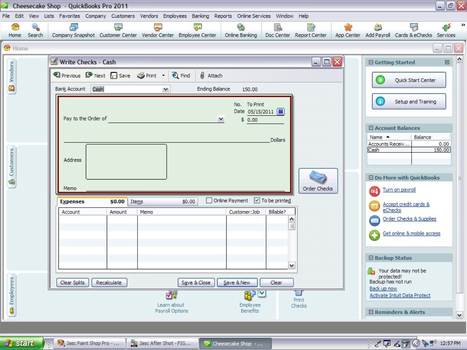This screenshot has height=350, width=467.
Task: Go to Previous check
Action: 67,75
